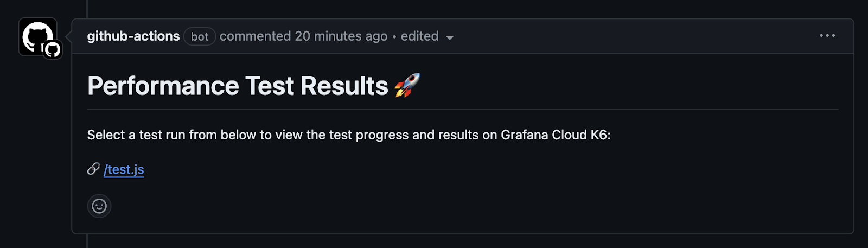Open the /test.js test run link

(x=124, y=170)
